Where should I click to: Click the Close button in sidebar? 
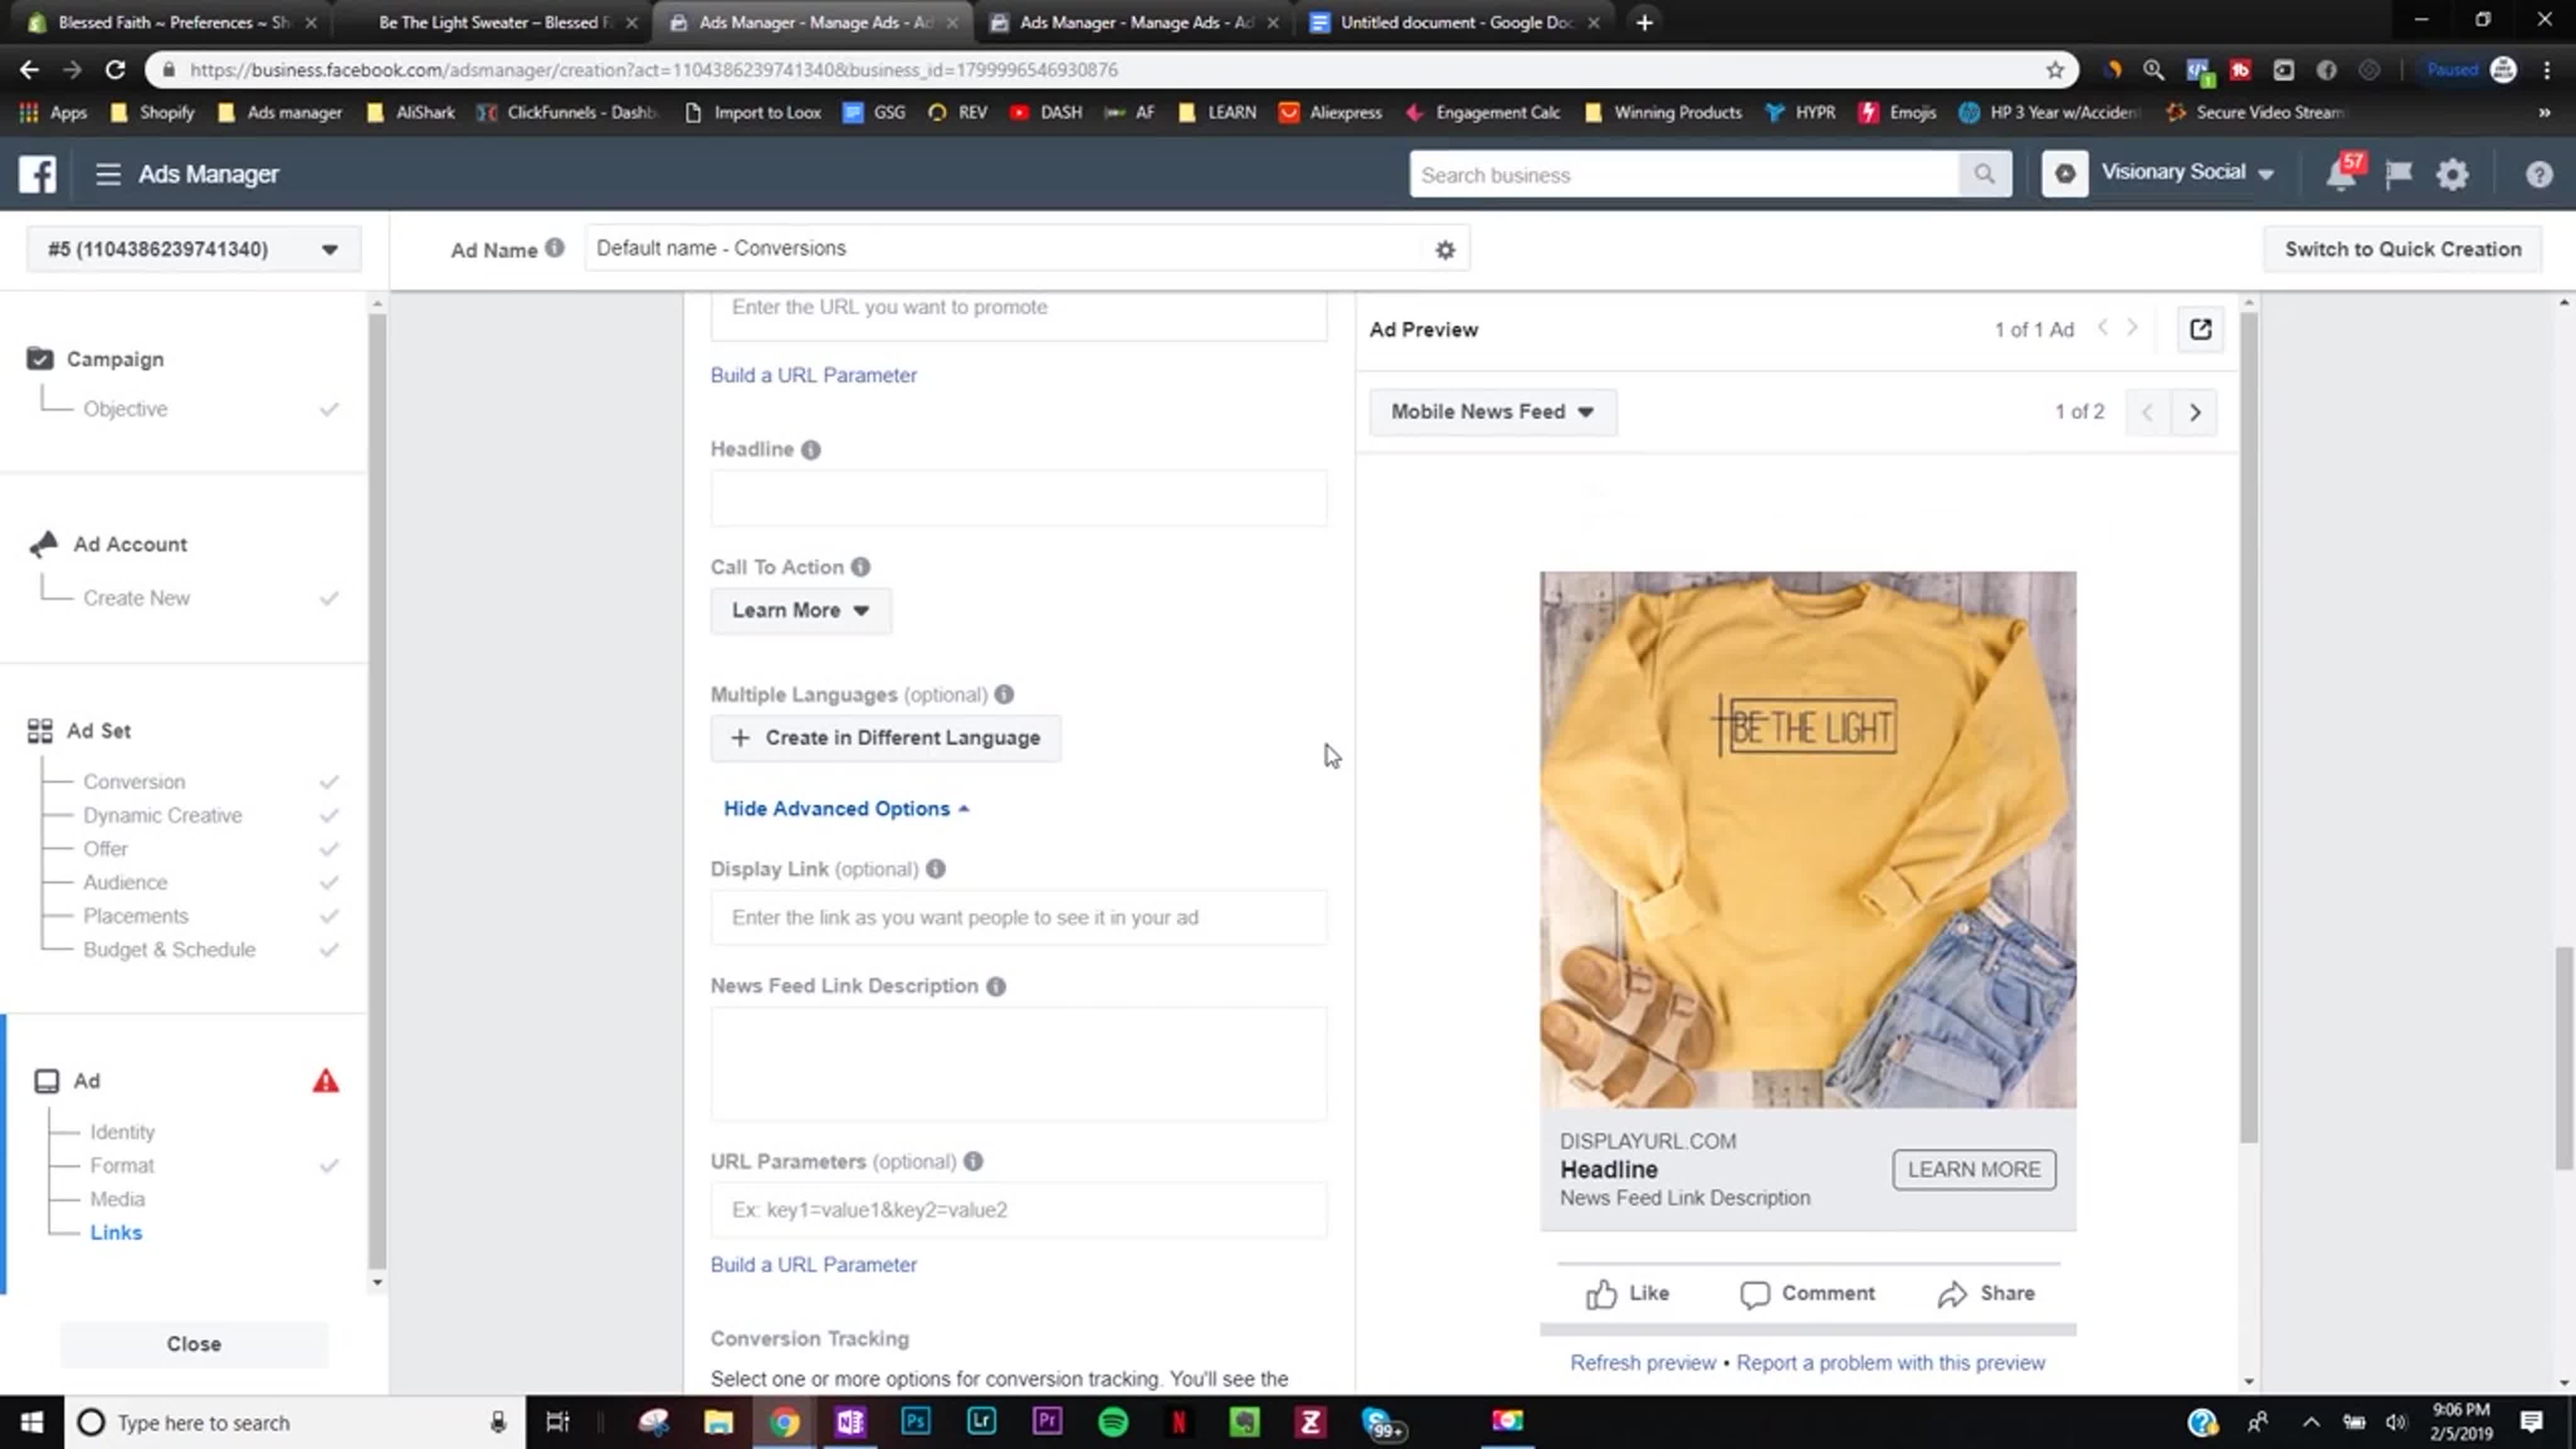194,1344
